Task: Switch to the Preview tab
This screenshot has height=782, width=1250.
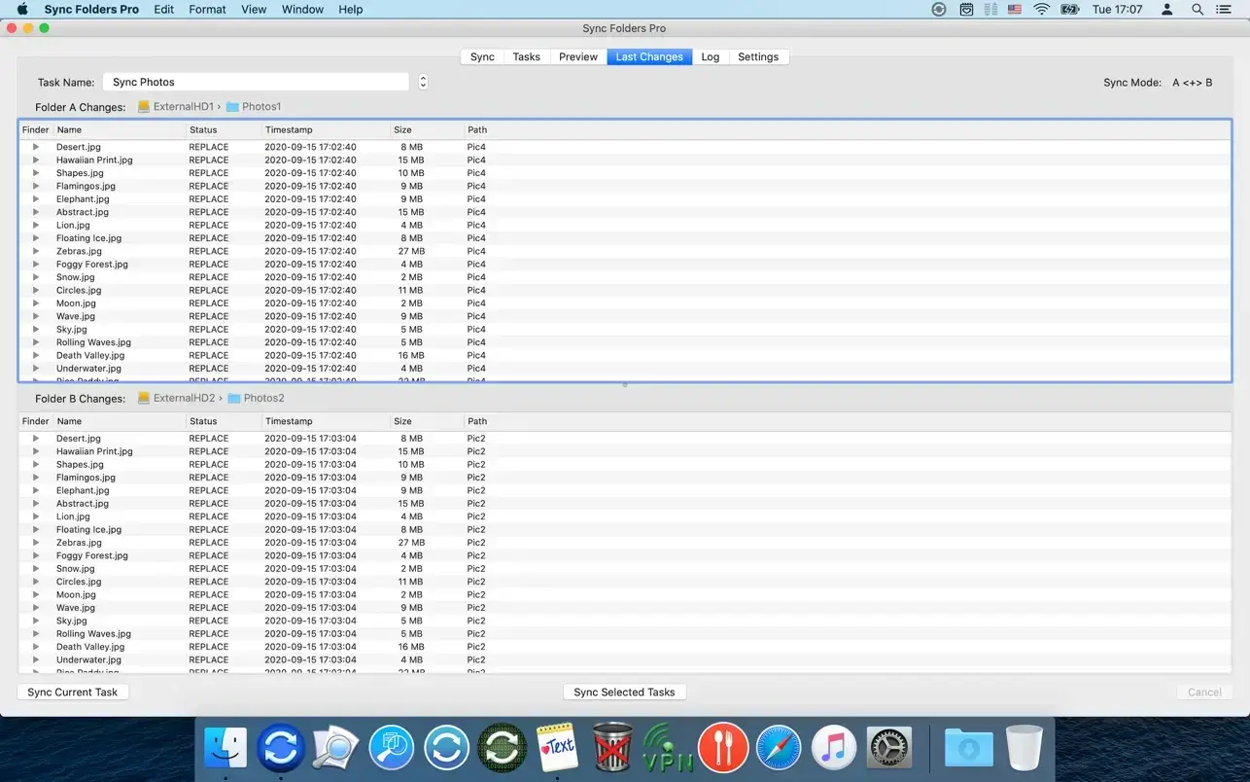Action: 577,57
